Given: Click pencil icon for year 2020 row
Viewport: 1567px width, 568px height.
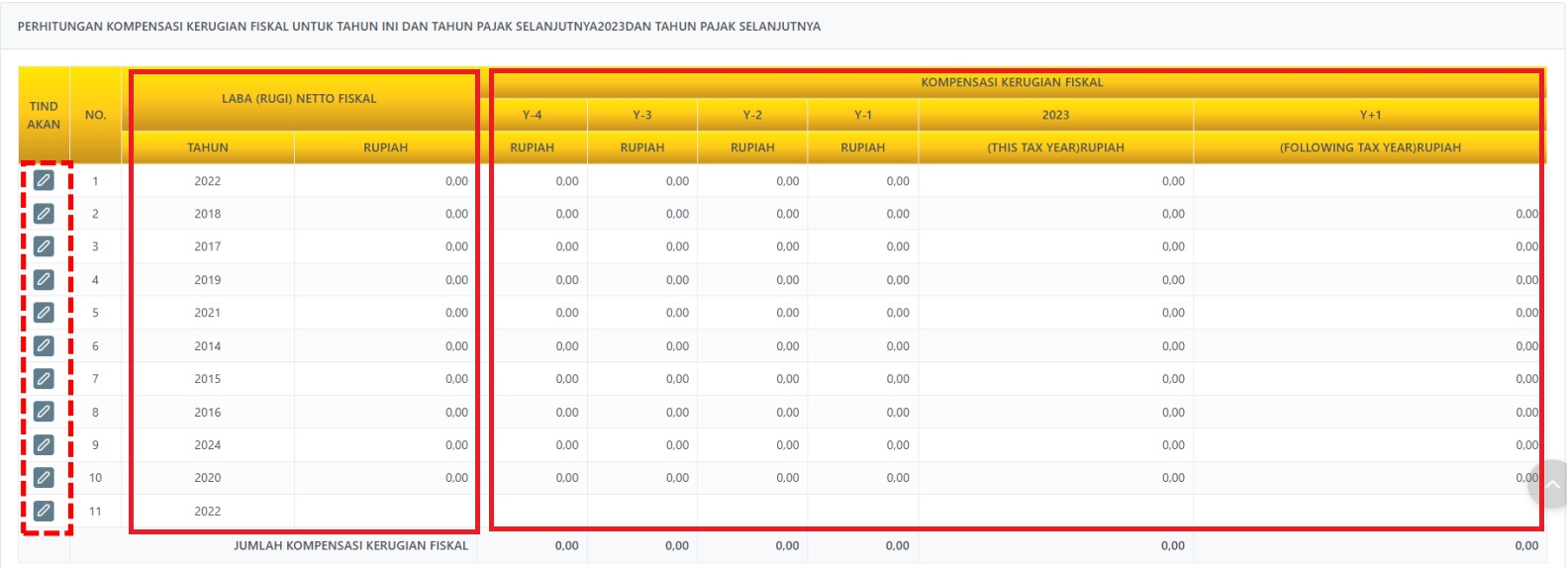Looking at the screenshot, I should 44,478.
